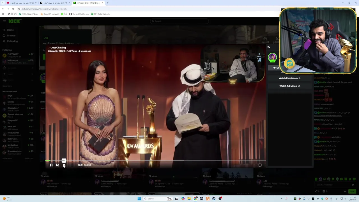
Task: Open Chrome from the taskbar
Action: 195,199
